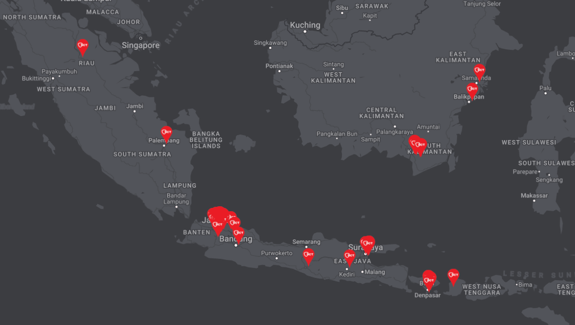Select the Palu label
This screenshot has height=325, width=575.
(x=545, y=88)
